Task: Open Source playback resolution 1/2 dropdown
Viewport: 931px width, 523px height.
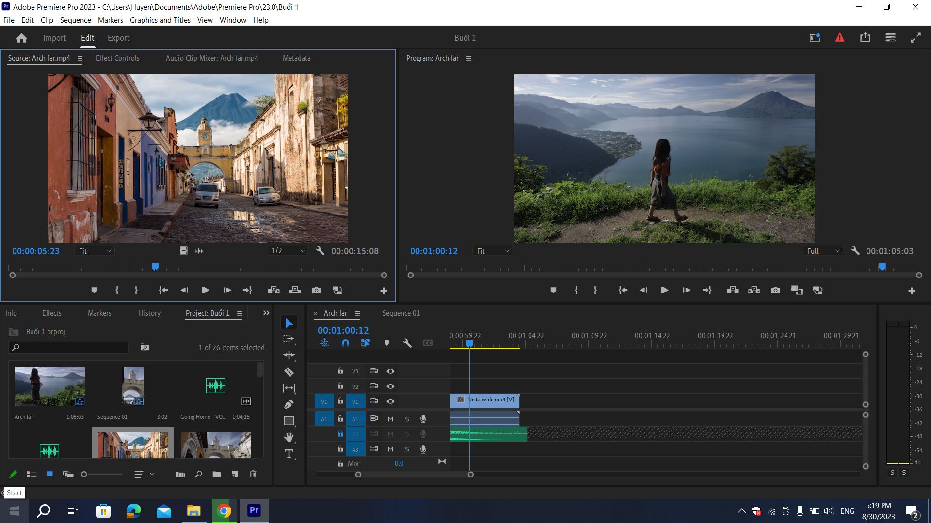Action: click(x=288, y=251)
